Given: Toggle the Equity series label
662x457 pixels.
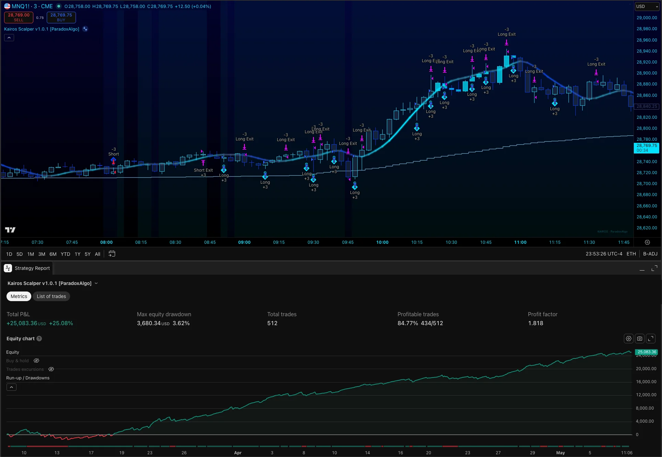Looking at the screenshot, I should click(x=13, y=352).
